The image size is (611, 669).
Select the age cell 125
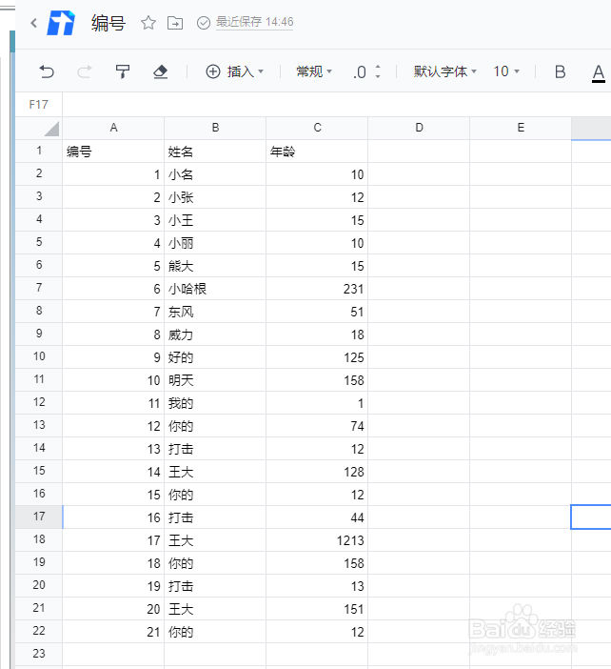pos(317,357)
